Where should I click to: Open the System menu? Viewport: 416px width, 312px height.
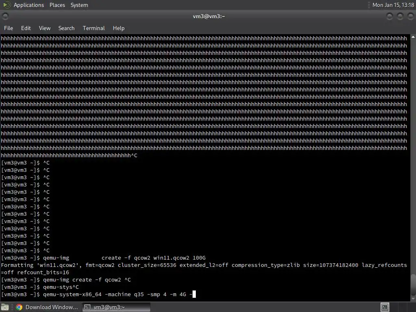(x=79, y=5)
